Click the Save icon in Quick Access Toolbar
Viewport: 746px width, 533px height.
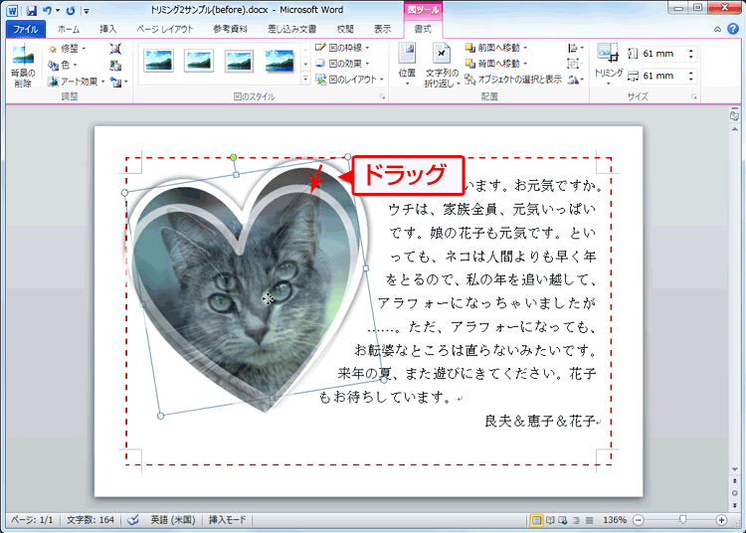[32, 10]
